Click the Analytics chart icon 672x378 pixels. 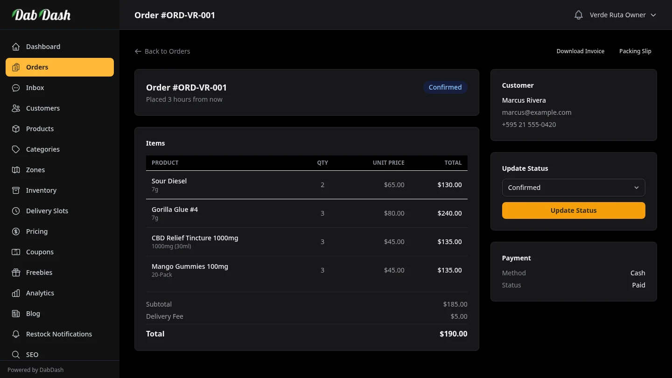point(16,293)
